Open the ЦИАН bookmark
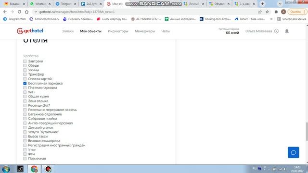 coord(250,19)
